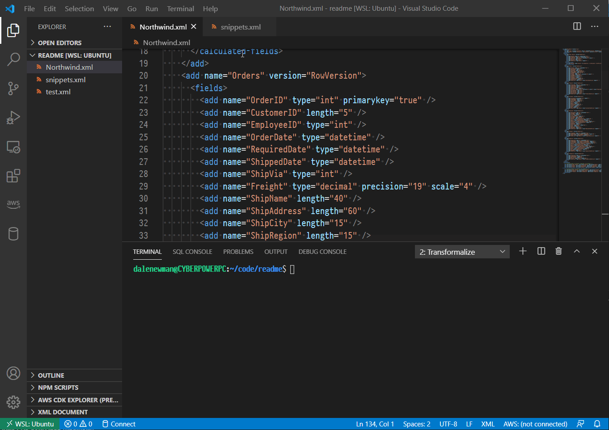Open the File menu

[30, 8]
